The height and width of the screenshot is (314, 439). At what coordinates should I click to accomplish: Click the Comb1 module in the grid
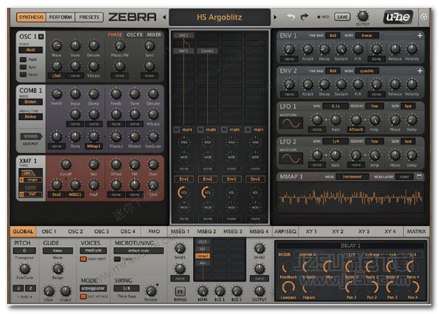point(207,51)
